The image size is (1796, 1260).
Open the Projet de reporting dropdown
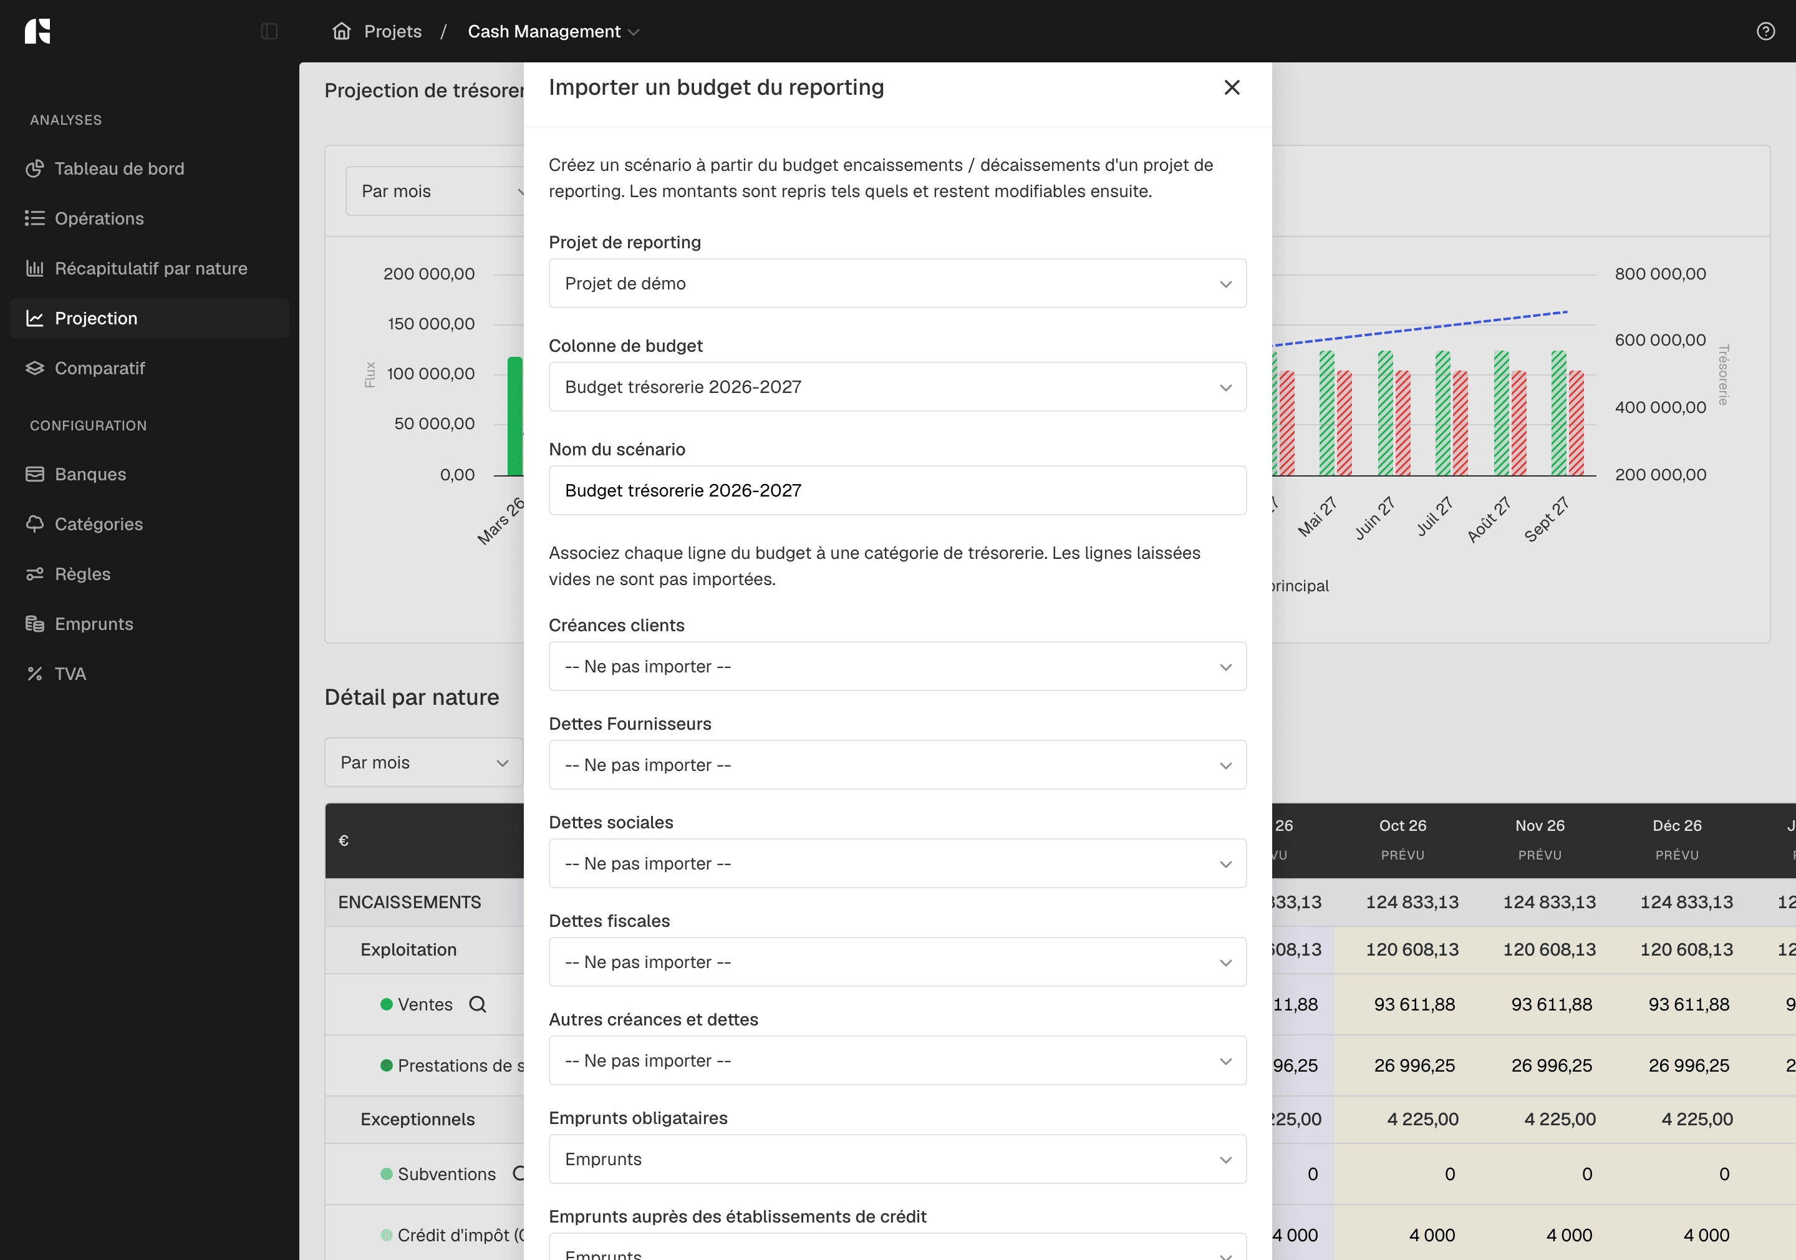tap(897, 283)
